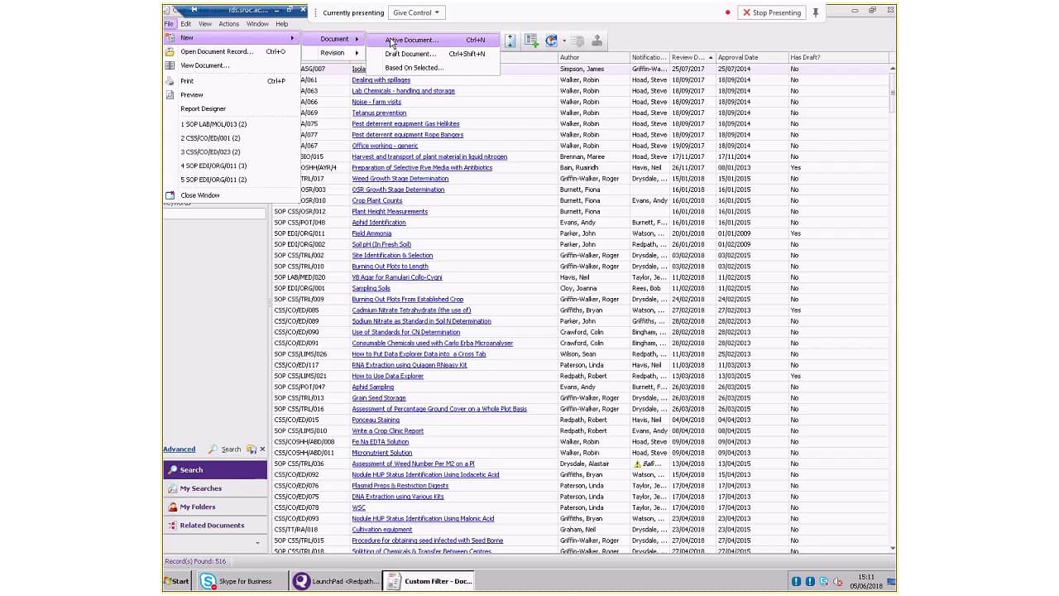Choose Report Designer in the File menu

pos(231,108)
